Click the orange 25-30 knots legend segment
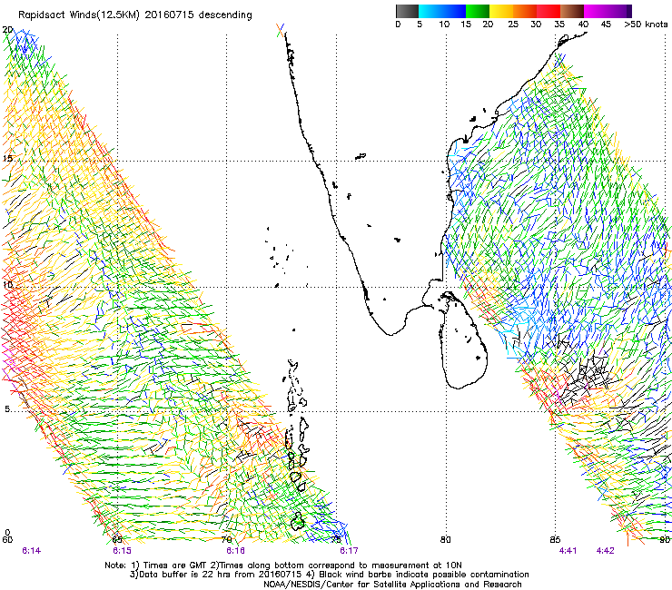The height and width of the screenshot is (590, 672). [x=525, y=11]
